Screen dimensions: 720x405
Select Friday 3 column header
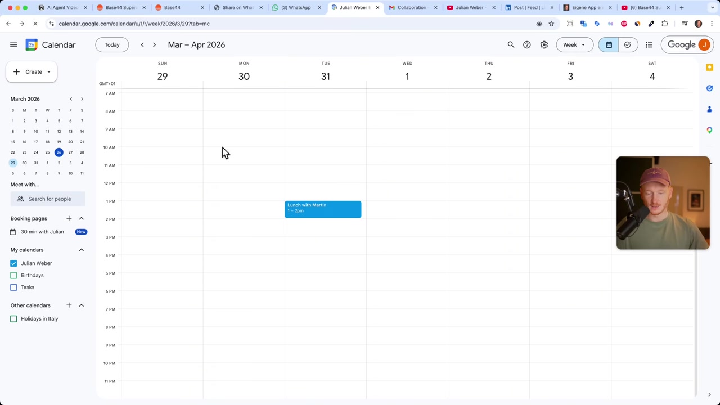pos(570,76)
